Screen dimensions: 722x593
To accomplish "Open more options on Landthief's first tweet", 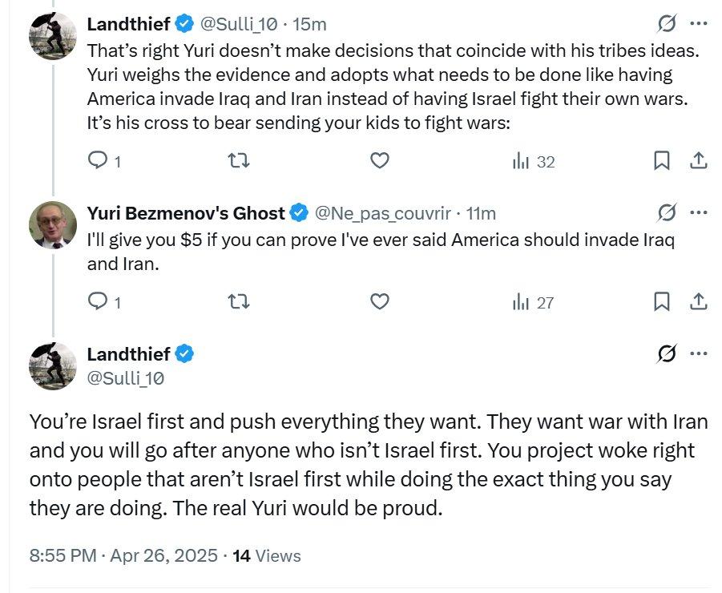I will tap(698, 23).
